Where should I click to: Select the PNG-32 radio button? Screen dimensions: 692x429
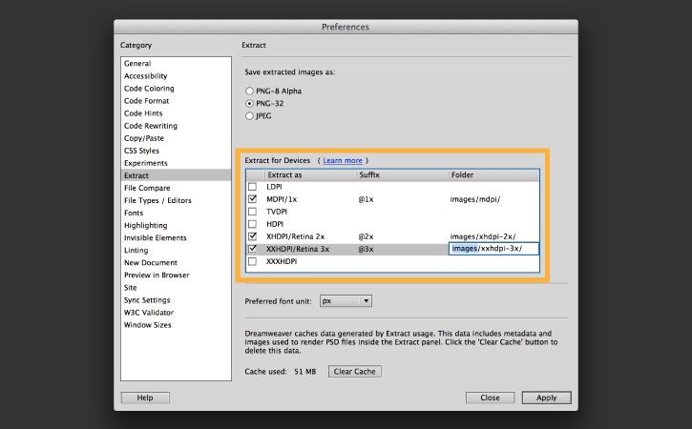(249, 103)
